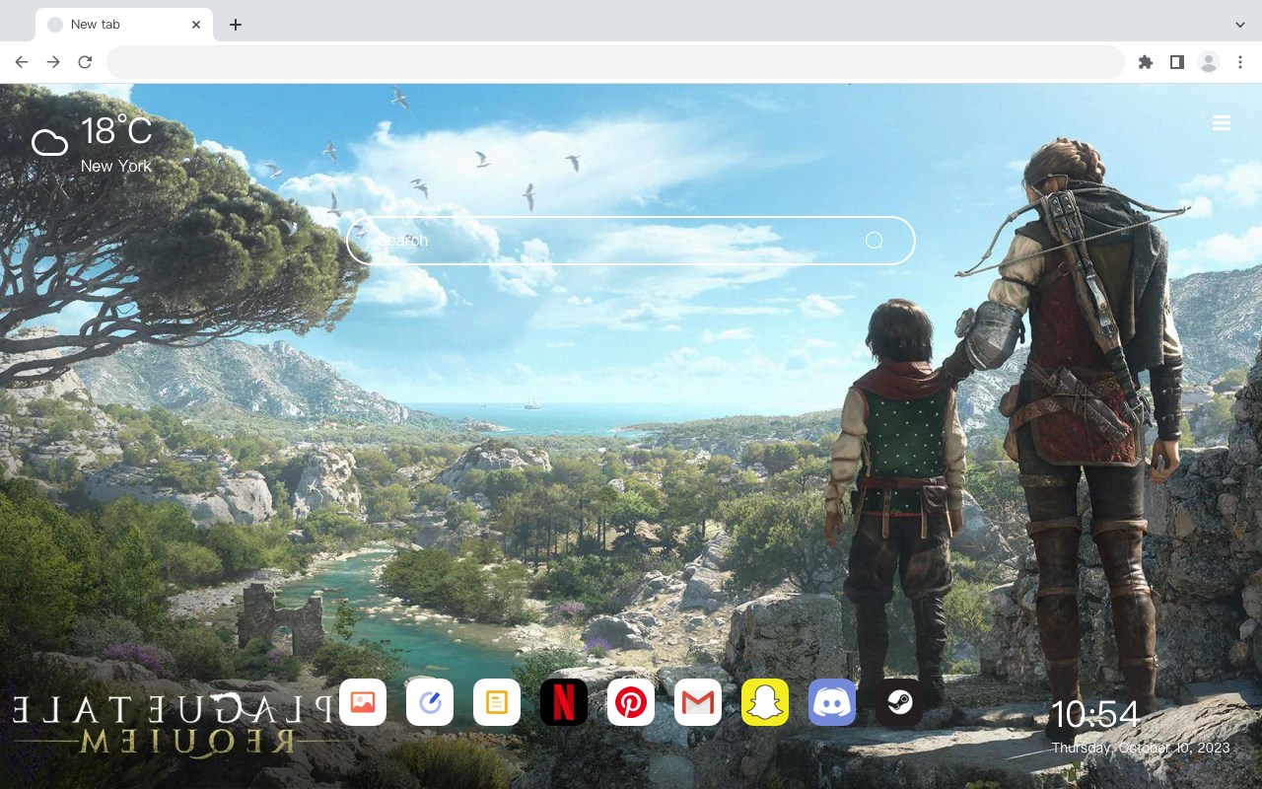Open Chrome's three-dot menu
Viewport: 1262px width, 789px height.
point(1240,62)
